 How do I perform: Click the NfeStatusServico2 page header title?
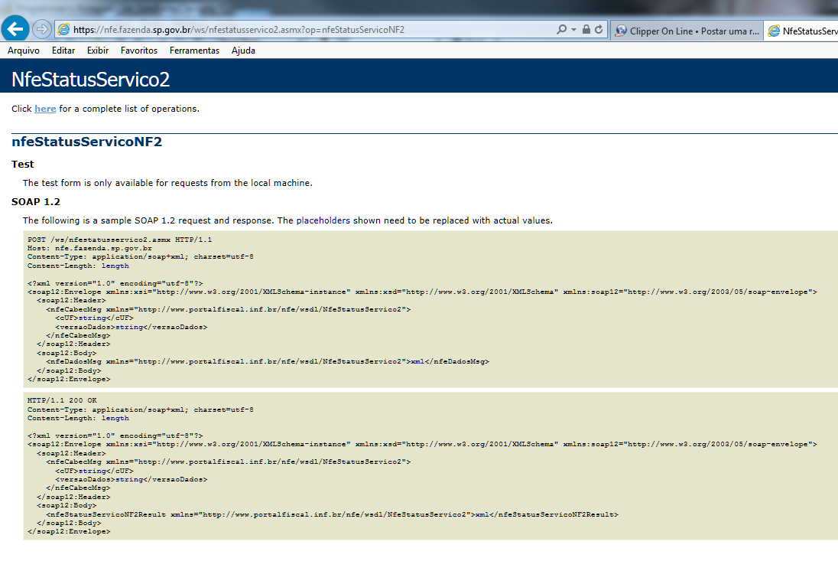(x=90, y=79)
